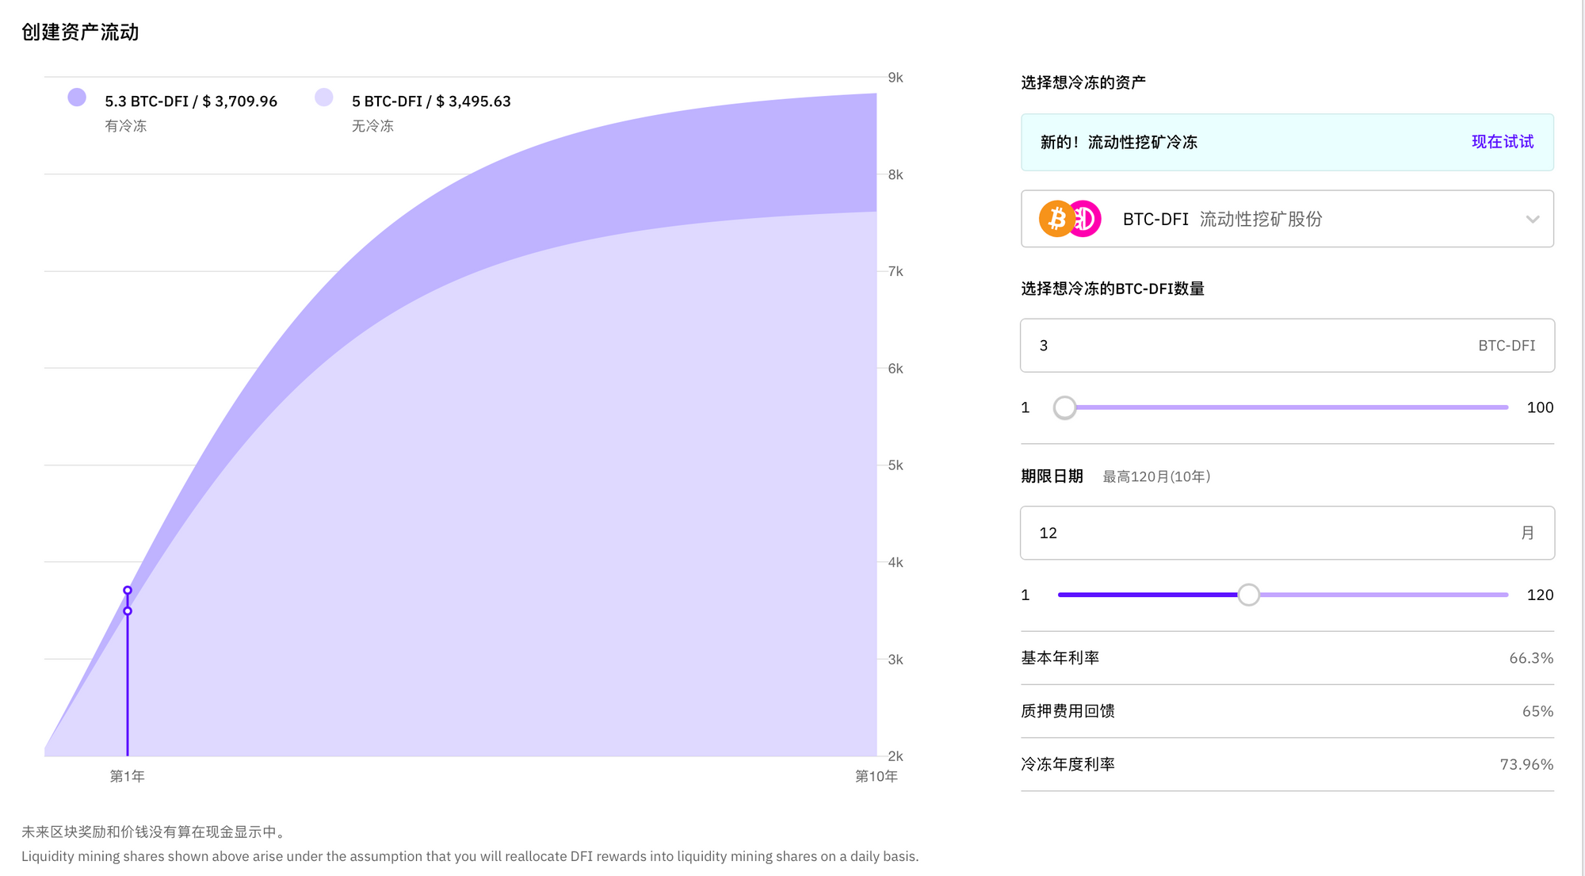Viewport: 1585px width, 876px height.
Task: Click the lower chart marker point
Action: pyautogui.click(x=128, y=611)
